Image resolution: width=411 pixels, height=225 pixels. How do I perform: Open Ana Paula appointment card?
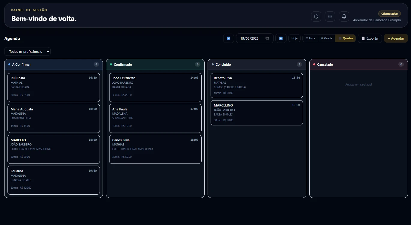click(155, 118)
